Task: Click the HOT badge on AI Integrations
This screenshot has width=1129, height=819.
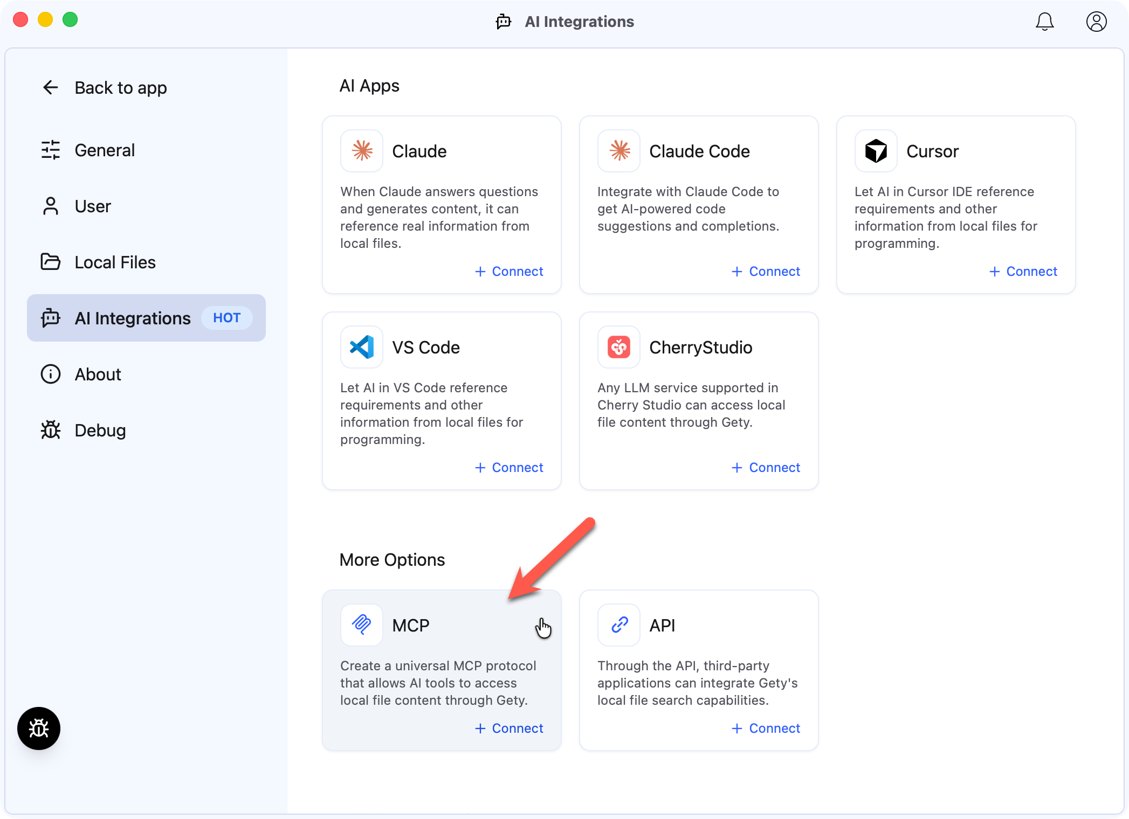Action: tap(226, 317)
